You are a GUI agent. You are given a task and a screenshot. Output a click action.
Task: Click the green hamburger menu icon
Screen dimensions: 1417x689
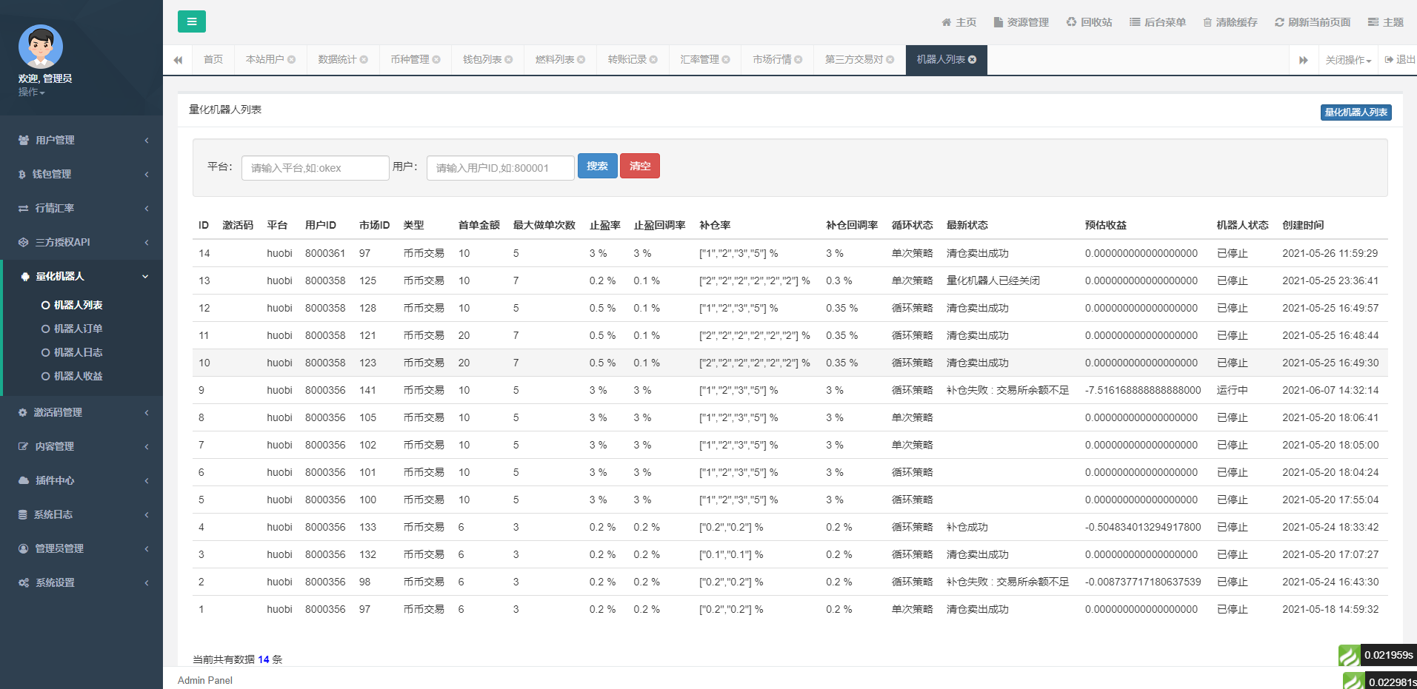192,21
